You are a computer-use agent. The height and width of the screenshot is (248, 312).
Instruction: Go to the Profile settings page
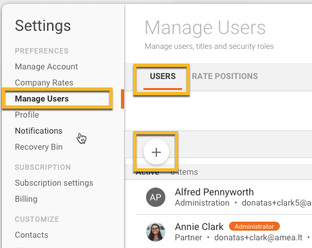tap(27, 115)
